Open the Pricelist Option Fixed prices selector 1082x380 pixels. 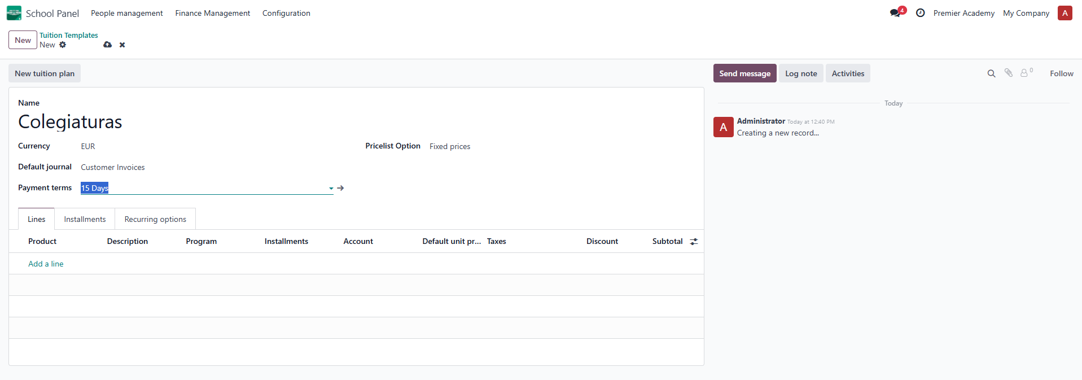click(450, 147)
